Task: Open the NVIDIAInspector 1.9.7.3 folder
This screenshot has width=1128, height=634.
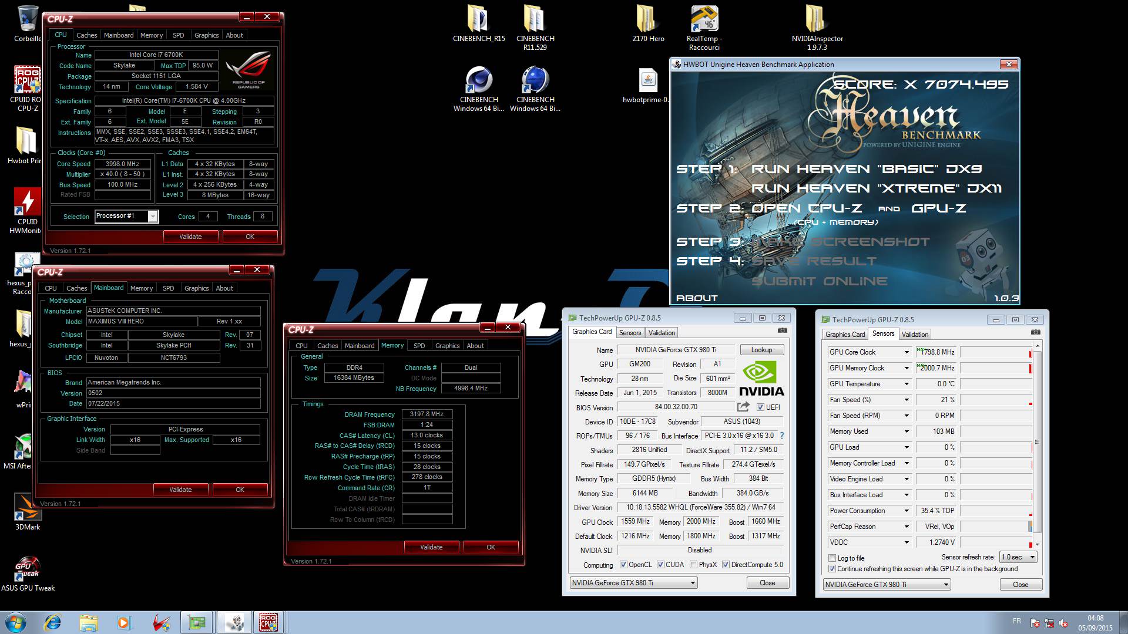Action: point(817,27)
